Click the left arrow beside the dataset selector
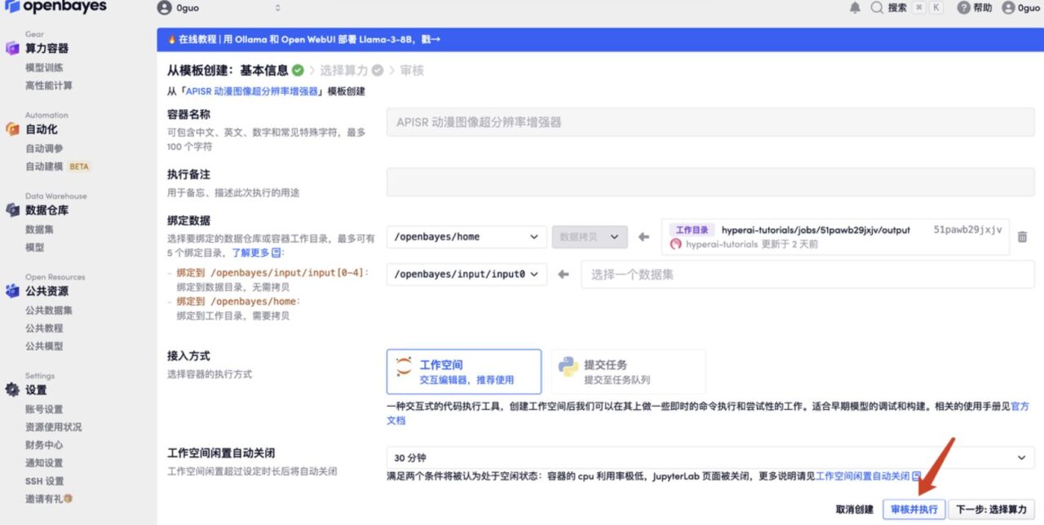Screen dimensions: 1044x525 pyautogui.click(x=563, y=275)
